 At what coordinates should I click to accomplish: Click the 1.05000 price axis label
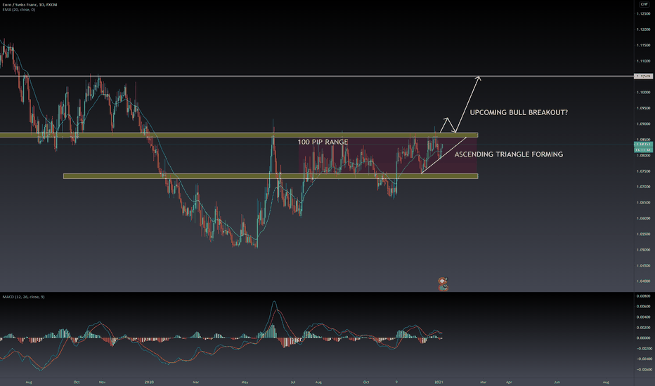tap(643, 250)
